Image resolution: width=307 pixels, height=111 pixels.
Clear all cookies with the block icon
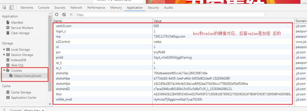tap(64, 14)
